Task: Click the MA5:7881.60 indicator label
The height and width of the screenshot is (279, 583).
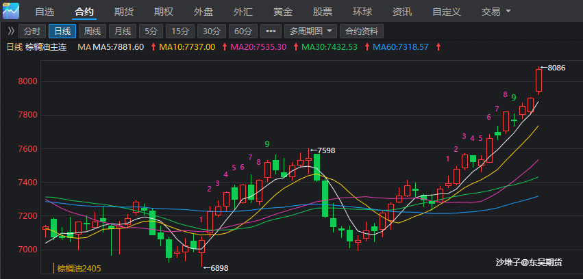Action: point(118,47)
